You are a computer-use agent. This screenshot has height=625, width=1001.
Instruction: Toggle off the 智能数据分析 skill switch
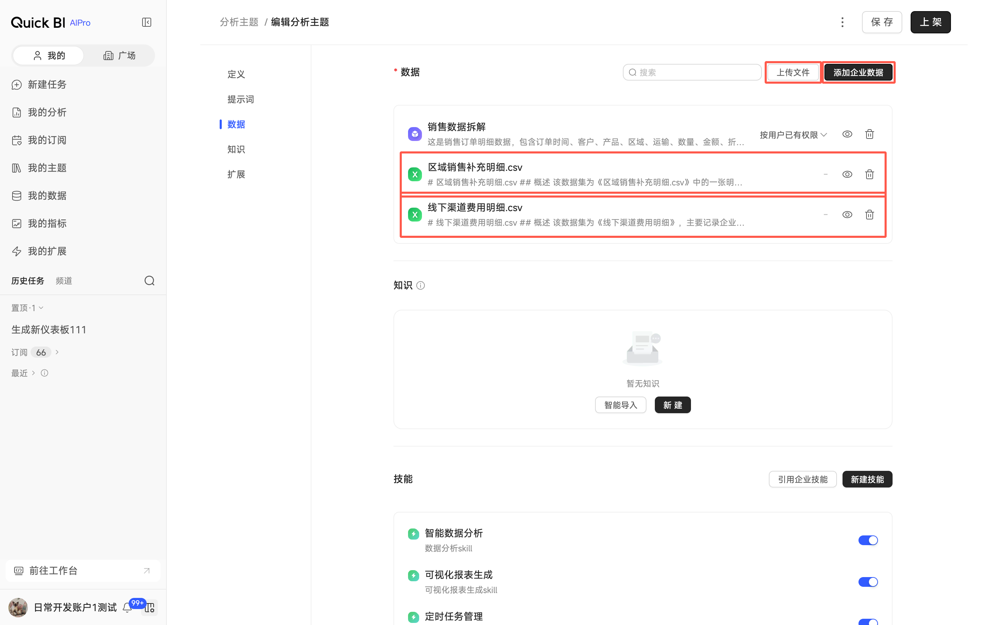pos(868,540)
